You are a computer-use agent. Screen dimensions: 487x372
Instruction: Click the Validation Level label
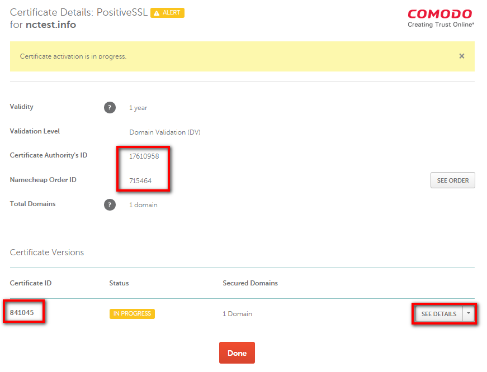click(35, 131)
